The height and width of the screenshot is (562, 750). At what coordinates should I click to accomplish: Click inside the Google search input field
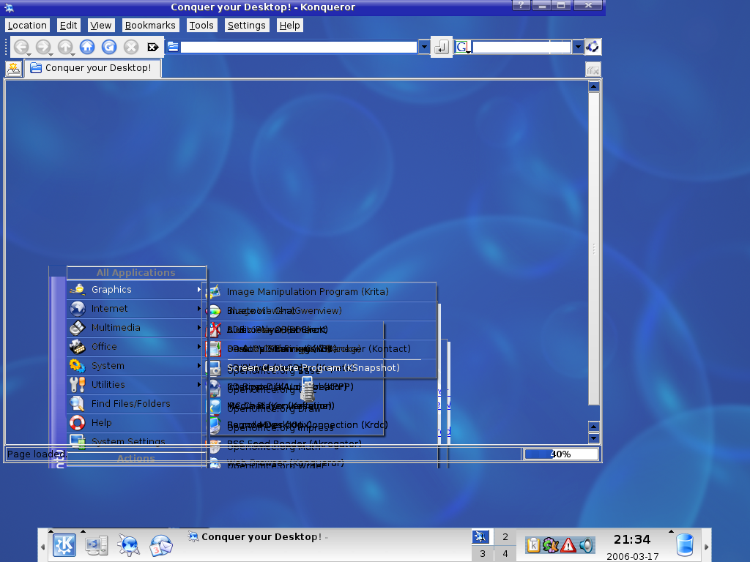coord(521,47)
